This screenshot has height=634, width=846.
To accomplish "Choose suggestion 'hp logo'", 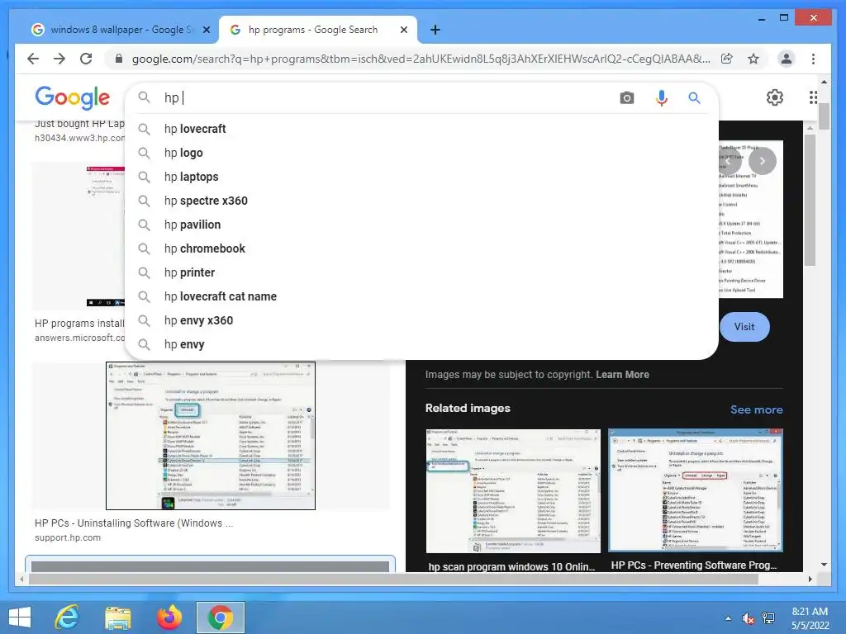I will tap(421, 153).
